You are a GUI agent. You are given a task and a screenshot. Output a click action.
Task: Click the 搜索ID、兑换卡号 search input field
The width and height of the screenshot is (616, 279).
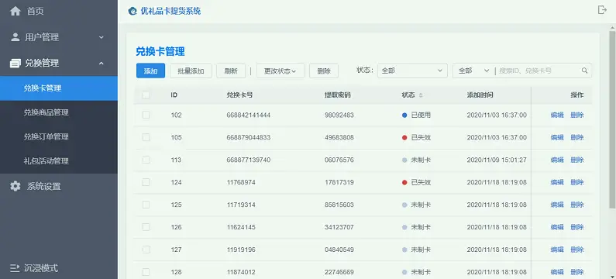pyautogui.click(x=539, y=71)
